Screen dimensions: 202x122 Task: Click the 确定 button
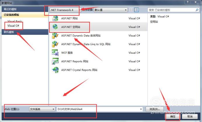(x=173, y=116)
